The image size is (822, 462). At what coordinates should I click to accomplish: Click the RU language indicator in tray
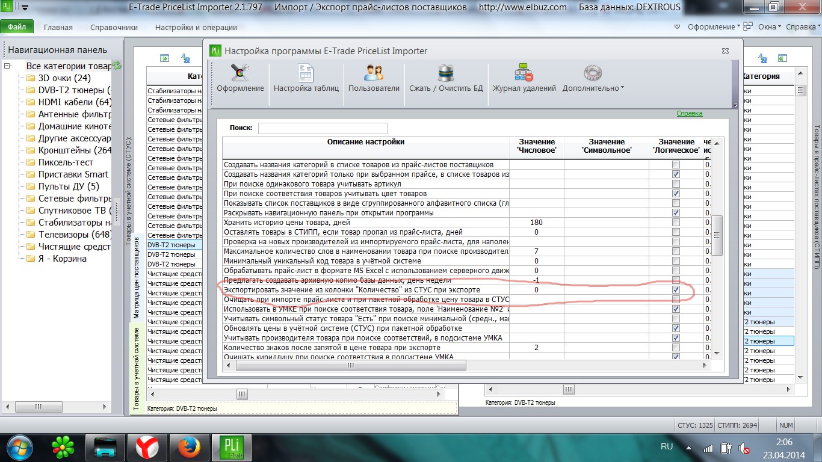[x=667, y=447]
